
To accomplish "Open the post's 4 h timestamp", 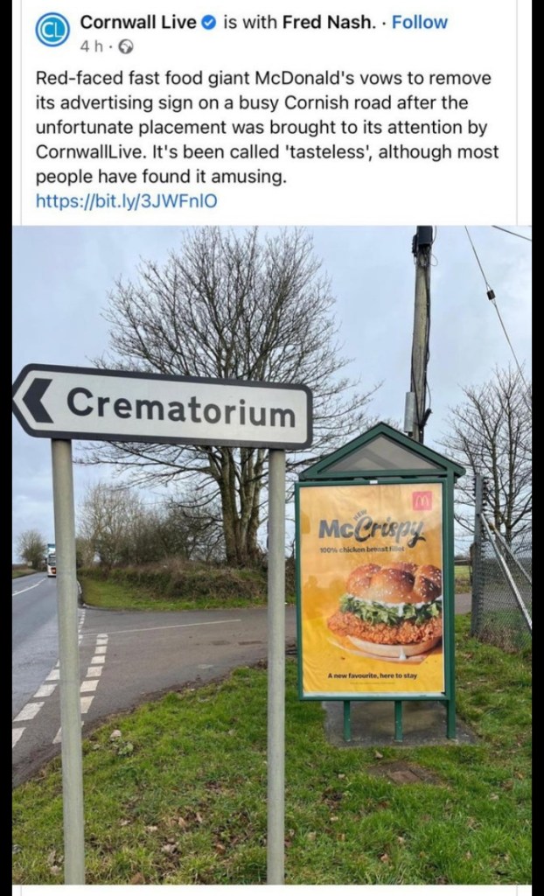I will (x=93, y=47).
